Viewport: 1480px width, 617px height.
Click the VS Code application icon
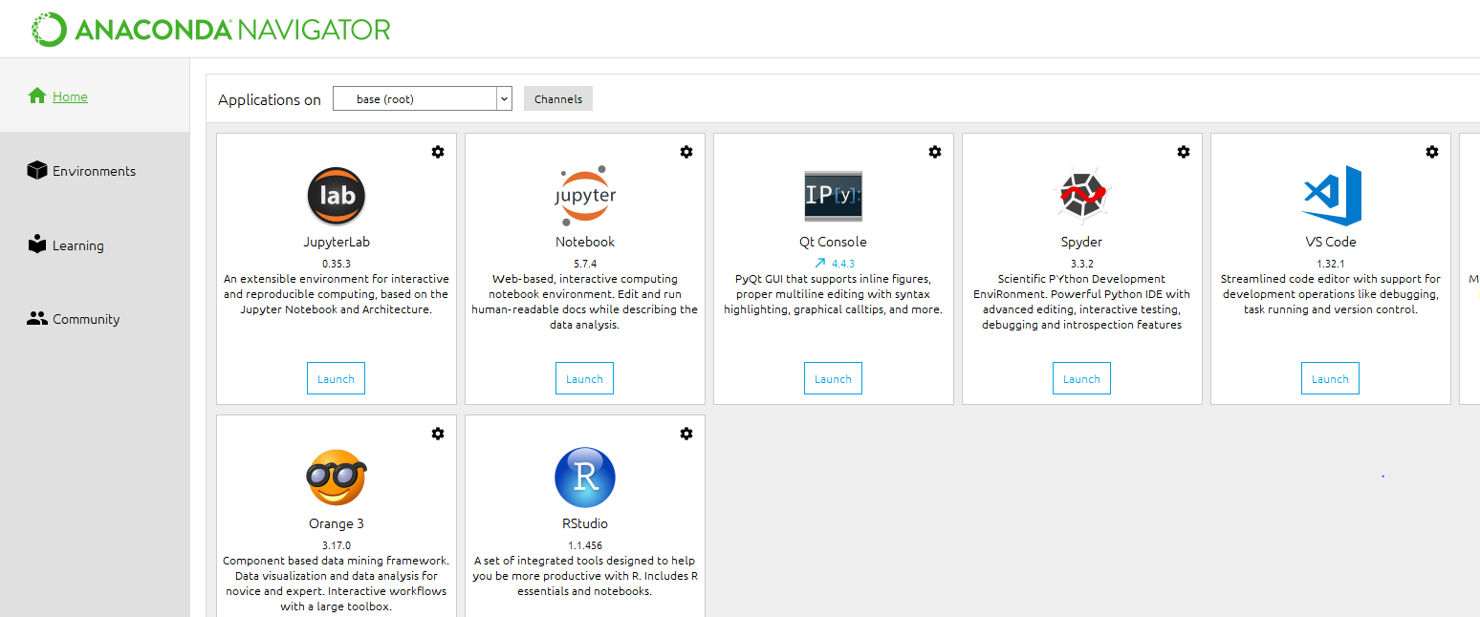[1331, 195]
